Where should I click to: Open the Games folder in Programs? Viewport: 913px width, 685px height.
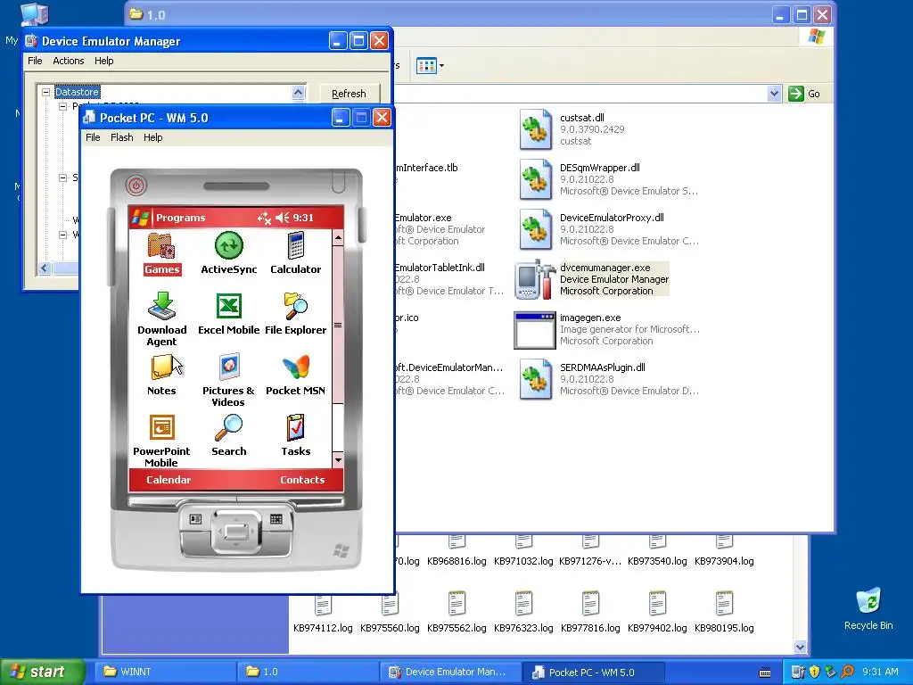point(162,253)
